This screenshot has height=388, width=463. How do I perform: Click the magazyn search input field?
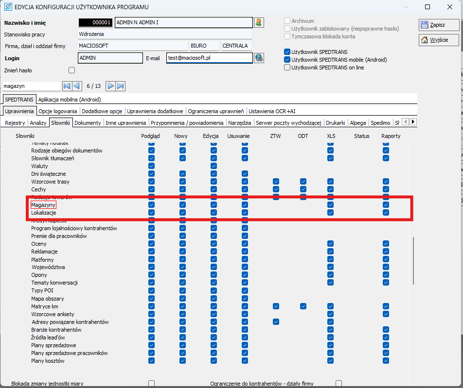[x=31, y=86]
